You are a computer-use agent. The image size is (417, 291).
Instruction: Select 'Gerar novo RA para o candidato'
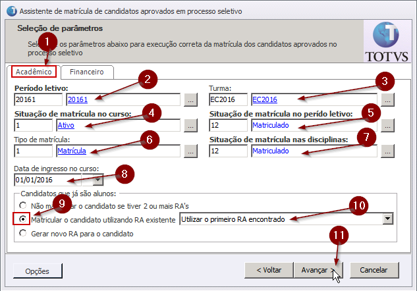24,233
